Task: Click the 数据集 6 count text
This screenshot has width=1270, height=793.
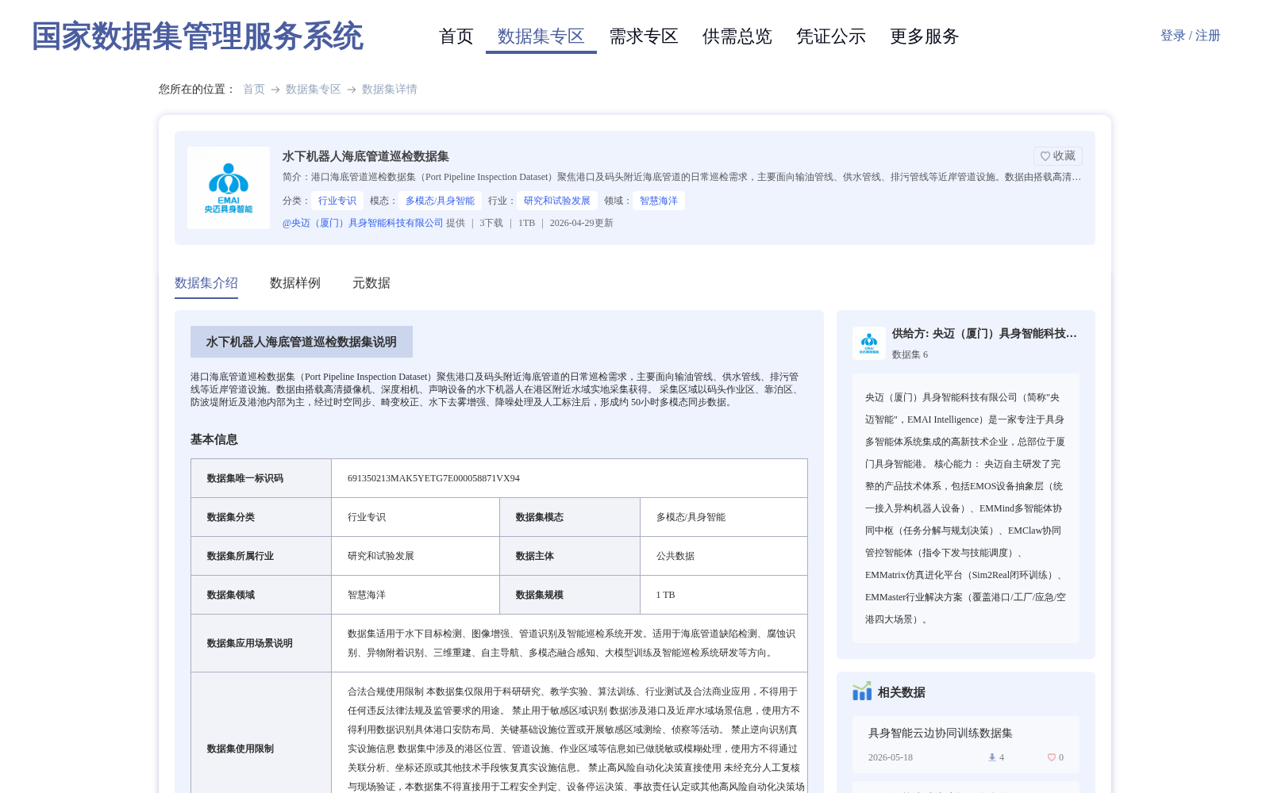Action: (x=910, y=354)
